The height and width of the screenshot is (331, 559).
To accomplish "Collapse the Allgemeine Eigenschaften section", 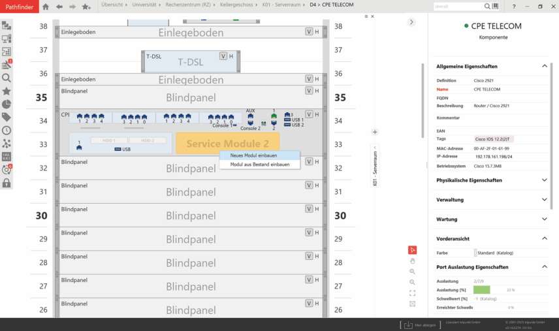I will tap(544, 66).
